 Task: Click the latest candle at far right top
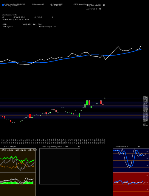(105, 98)
